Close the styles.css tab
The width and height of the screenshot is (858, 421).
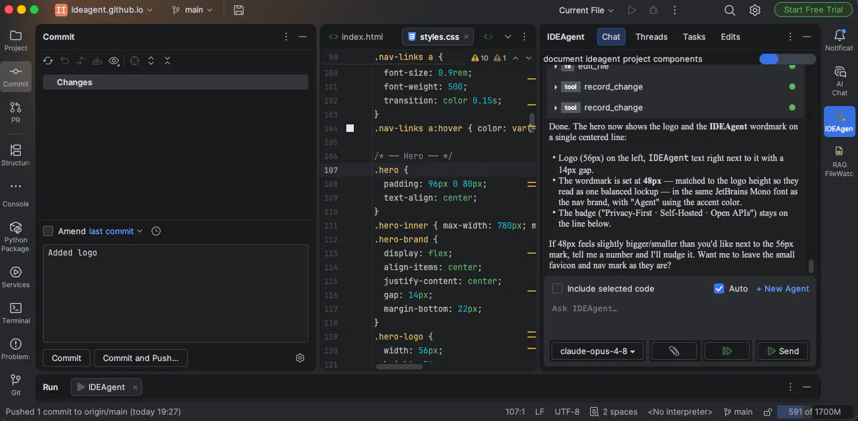click(467, 37)
